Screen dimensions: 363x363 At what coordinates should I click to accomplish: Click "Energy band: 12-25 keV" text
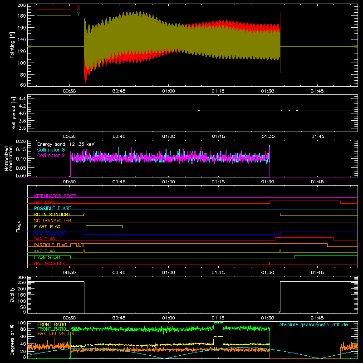pyautogui.click(x=66, y=144)
